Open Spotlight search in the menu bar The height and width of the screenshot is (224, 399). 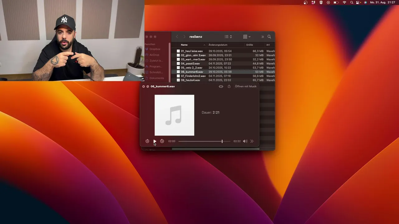point(352,2)
